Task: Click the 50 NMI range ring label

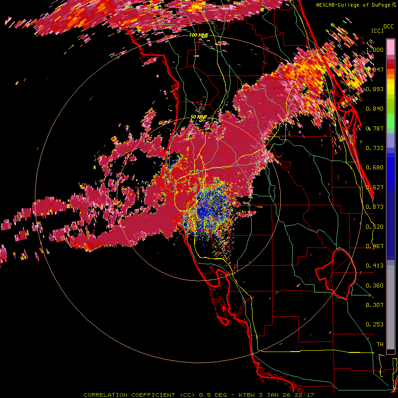Action: pyautogui.click(x=199, y=117)
